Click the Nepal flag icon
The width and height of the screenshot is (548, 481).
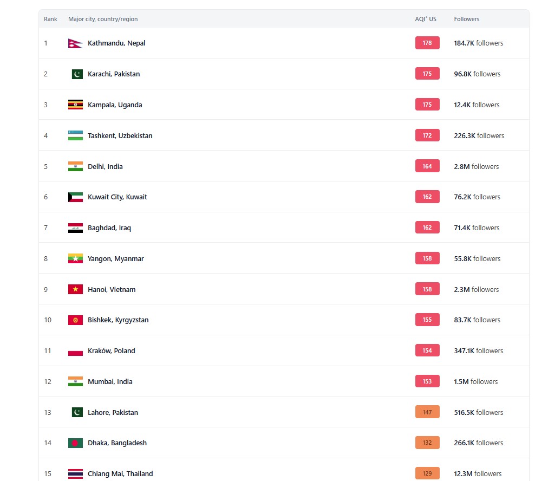75,43
